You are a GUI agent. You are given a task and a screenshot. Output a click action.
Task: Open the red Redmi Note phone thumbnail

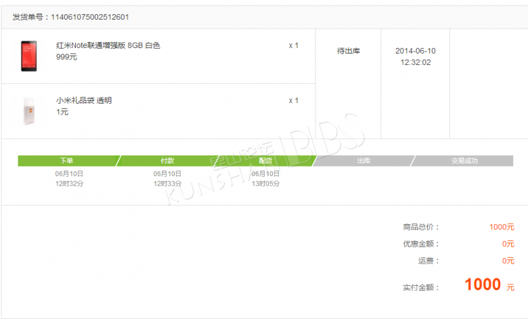point(29,56)
